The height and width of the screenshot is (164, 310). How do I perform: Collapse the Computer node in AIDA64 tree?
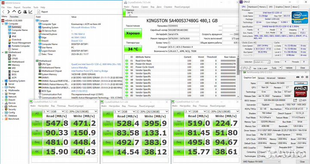coord(3,24)
